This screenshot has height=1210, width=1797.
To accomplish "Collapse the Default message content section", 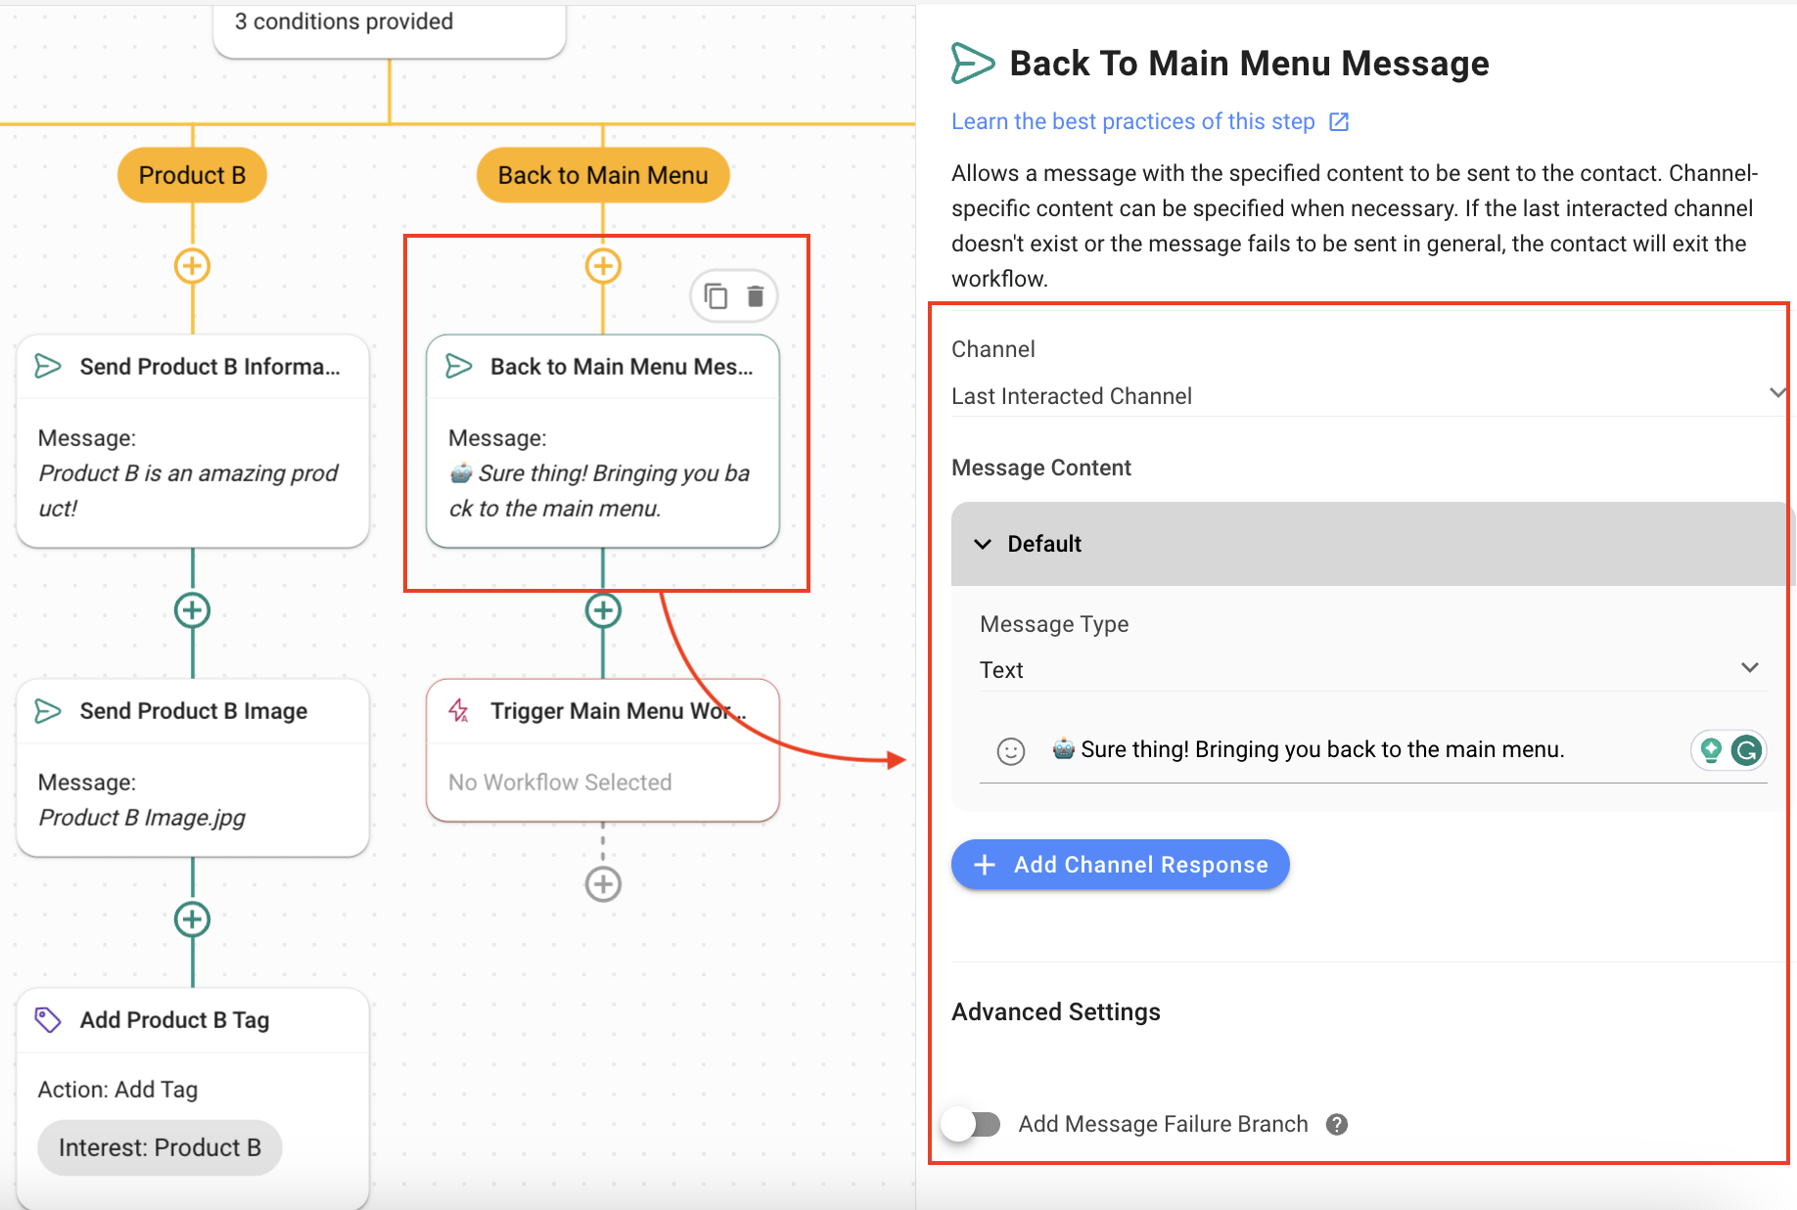I will click(984, 544).
